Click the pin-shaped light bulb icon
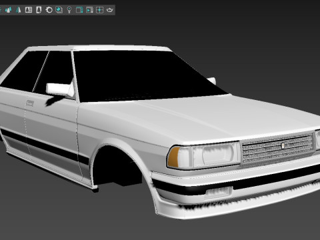Viewport: 320px width, 240px height. [69, 10]
